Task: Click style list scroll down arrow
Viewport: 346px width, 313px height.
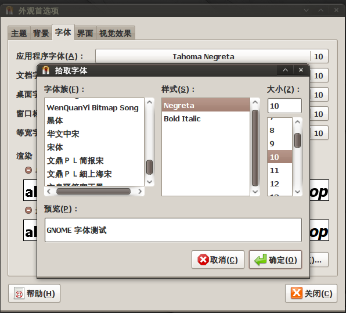Action: click(255, 192)
